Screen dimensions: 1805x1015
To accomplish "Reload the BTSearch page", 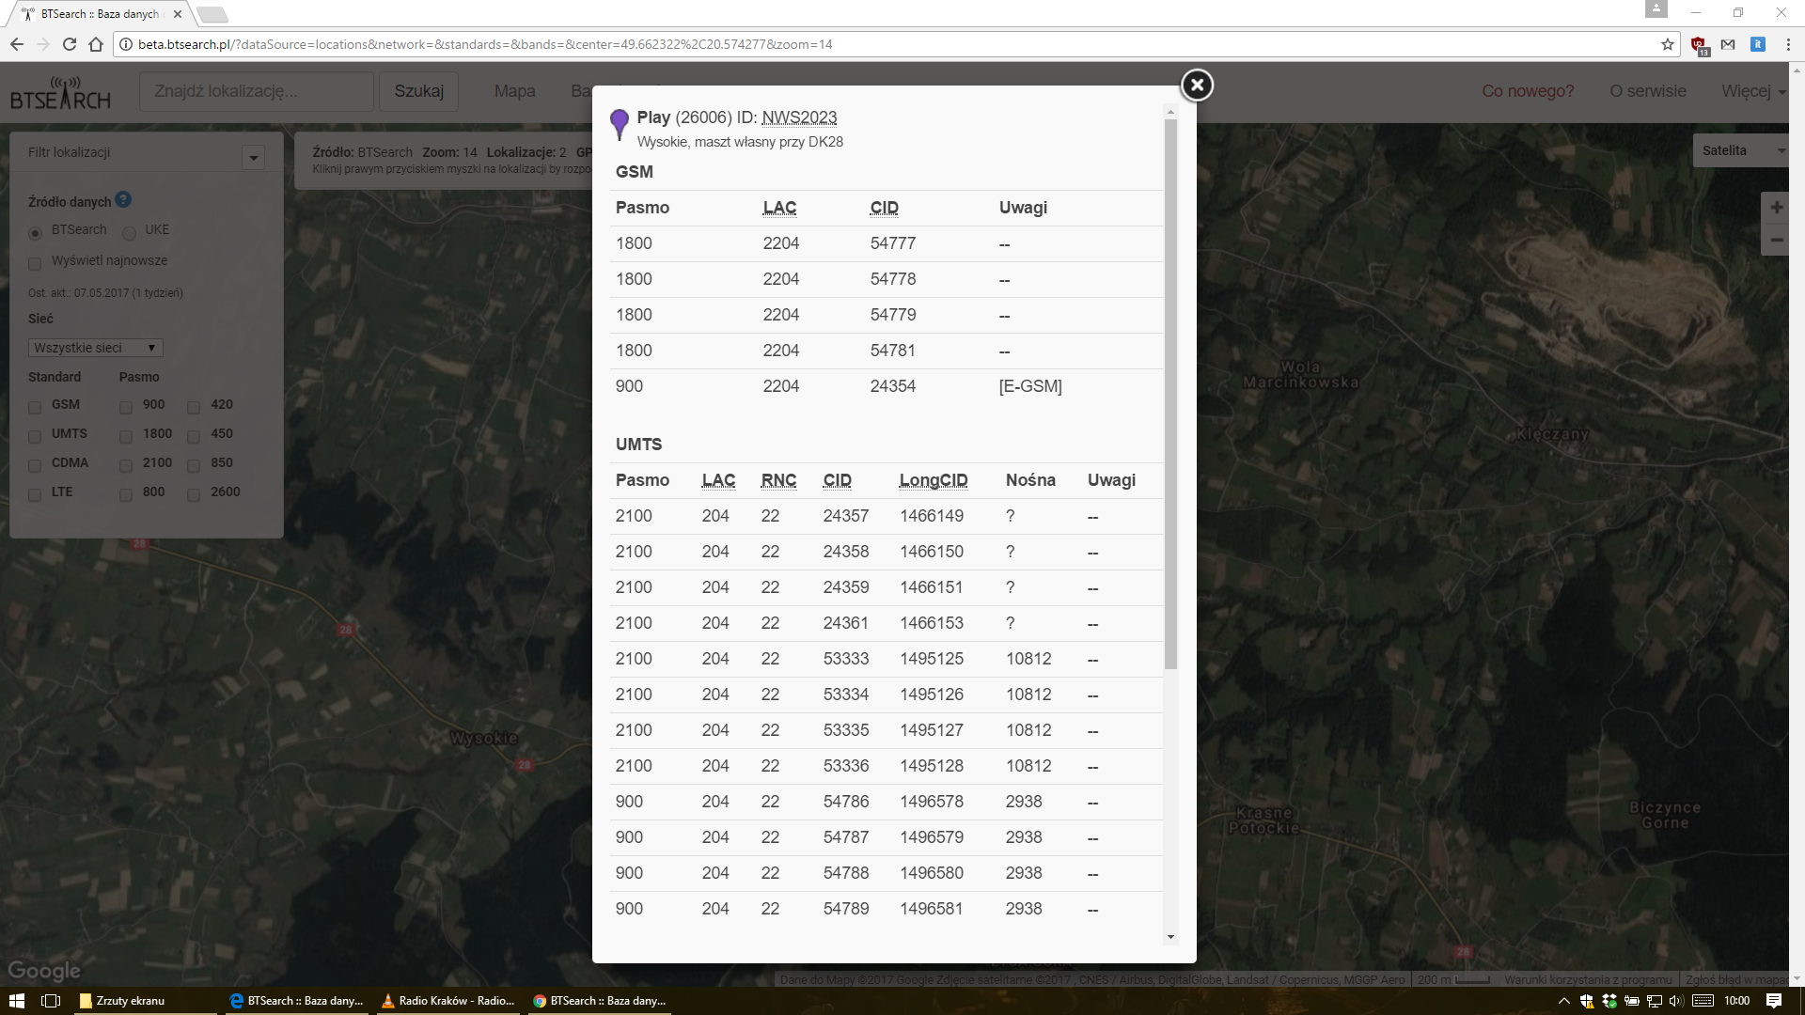I will 70,44.
